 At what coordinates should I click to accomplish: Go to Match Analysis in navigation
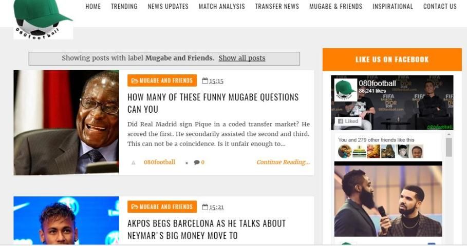point(222,6)
